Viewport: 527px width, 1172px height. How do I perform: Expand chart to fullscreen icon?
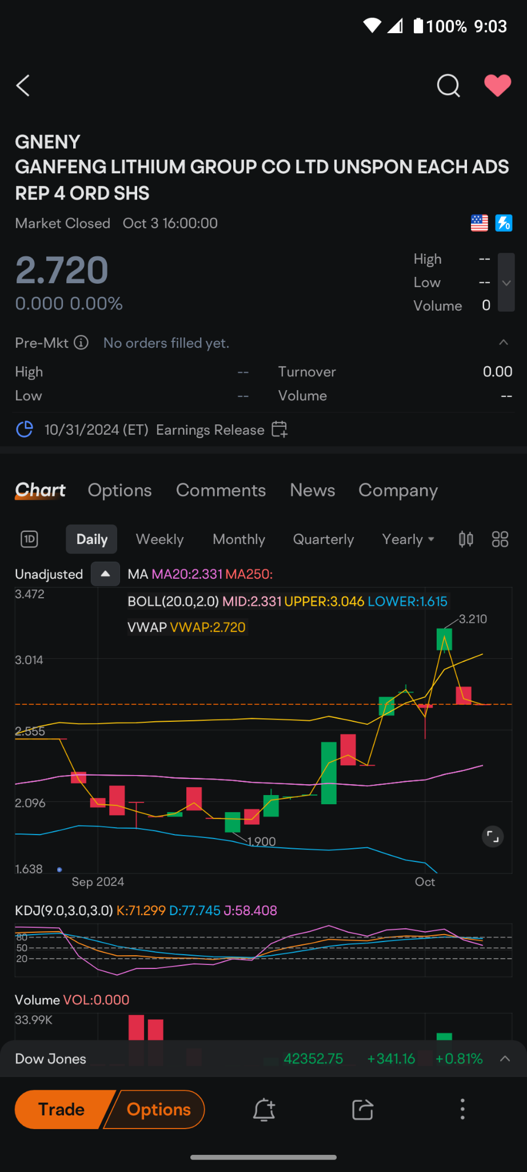pos(493,837)
